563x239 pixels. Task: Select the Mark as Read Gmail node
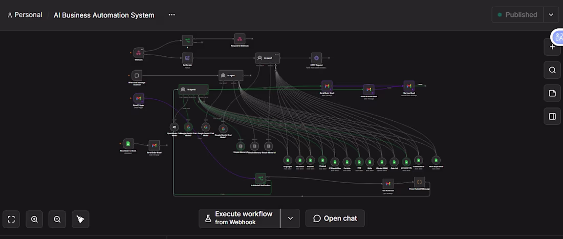coord(409,86)
